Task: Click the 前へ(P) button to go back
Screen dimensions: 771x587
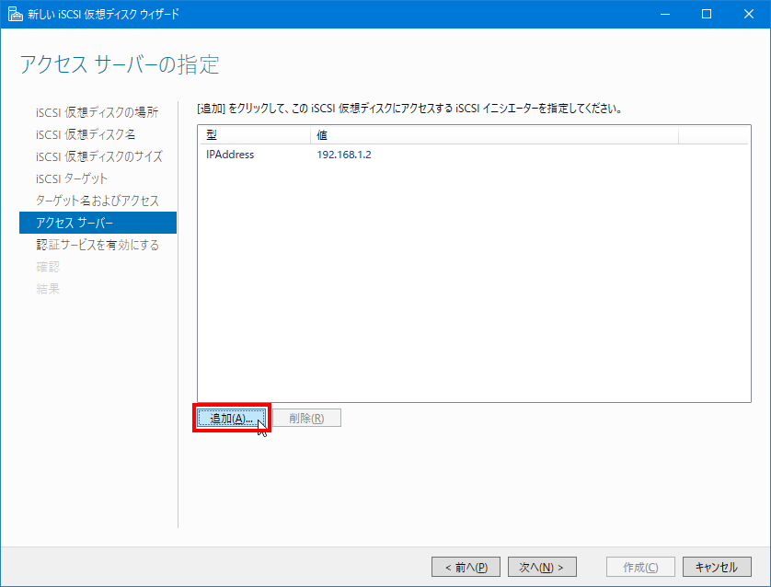Action: point(465,566)
